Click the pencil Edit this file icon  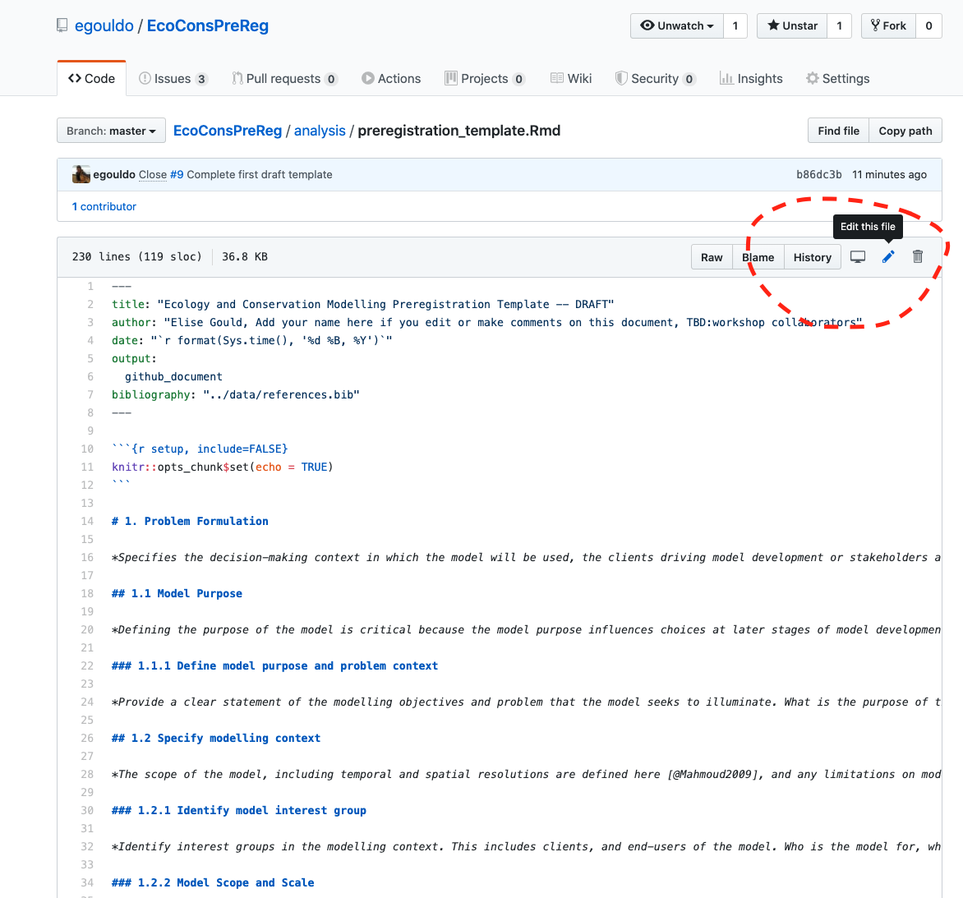coord(888,256)
